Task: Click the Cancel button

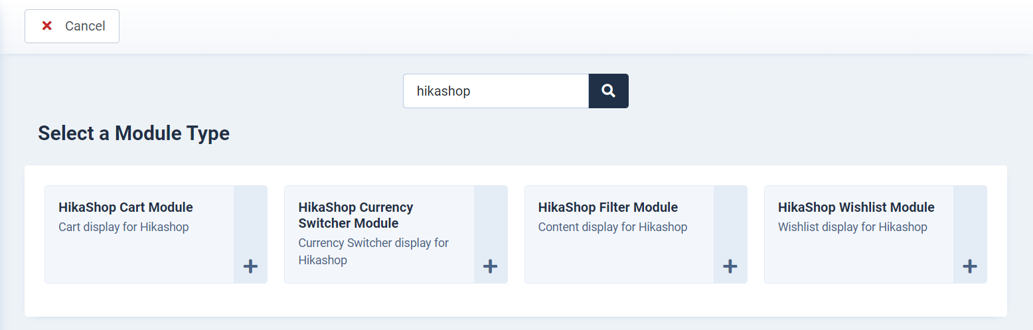Action: (72, 26)
